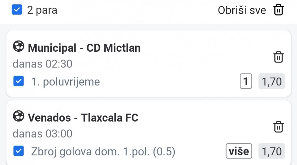297x165 pixels.
Task: Click the football icon next to Venados
Action: pyautogui.click(x=18, y=117)
